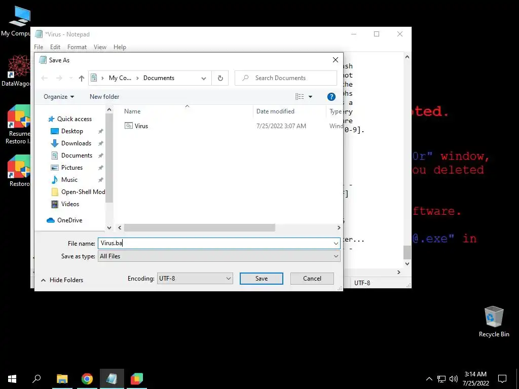This screenshot has height=389, width=519.
Task: Click horizontal scrollbar in file list
Action: [199, 227]
